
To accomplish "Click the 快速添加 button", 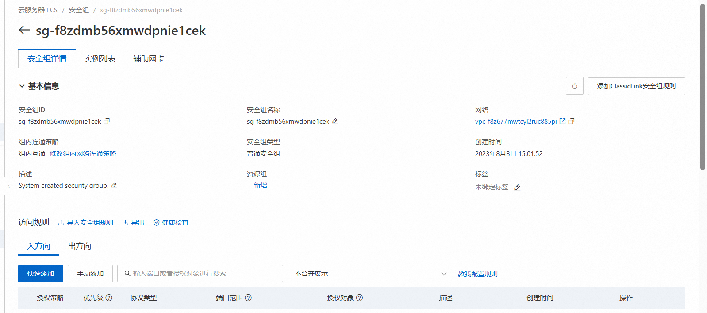I will [x=41, y=274].
